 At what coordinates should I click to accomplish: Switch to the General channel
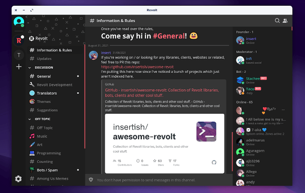[x=43, y=76]
